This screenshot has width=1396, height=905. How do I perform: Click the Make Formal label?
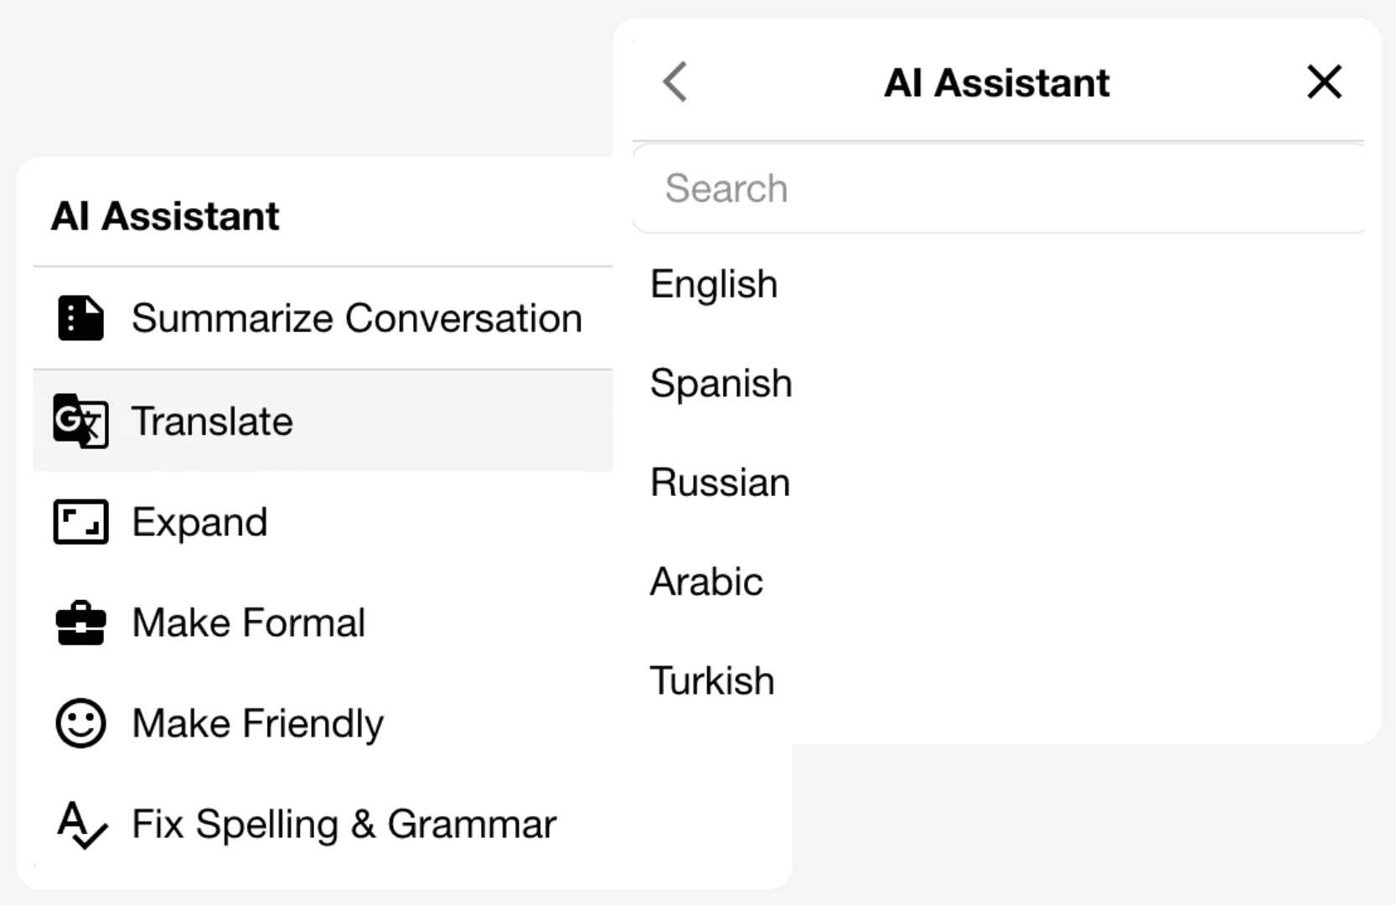248,623
